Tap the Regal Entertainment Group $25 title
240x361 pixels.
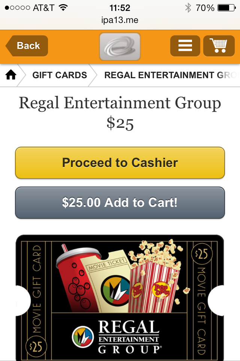pyautogui.click(x=120, y=113)
